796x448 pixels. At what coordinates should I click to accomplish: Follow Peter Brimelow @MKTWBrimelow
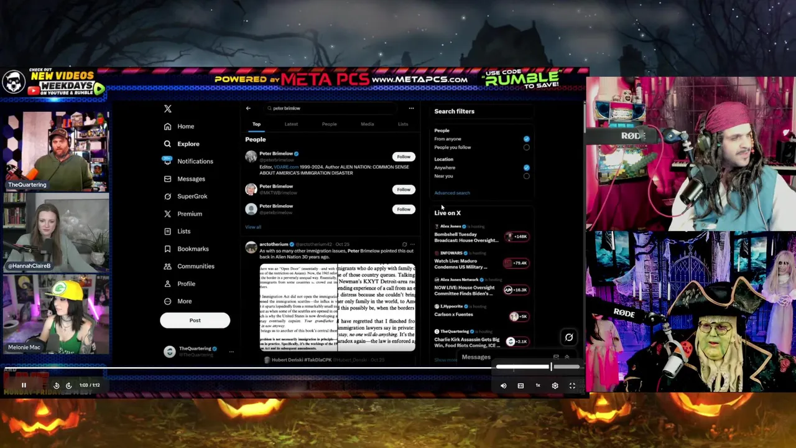tap(404, 189)
